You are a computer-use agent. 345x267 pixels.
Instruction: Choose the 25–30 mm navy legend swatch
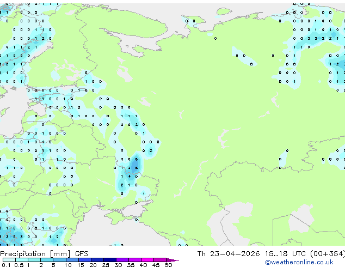pos(109,260)
